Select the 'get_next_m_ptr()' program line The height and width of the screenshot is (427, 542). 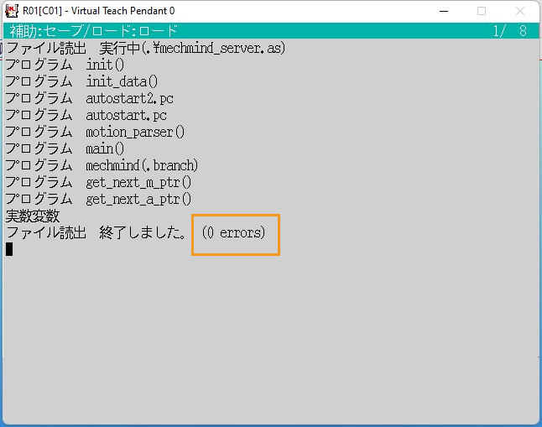click(98, 182)
